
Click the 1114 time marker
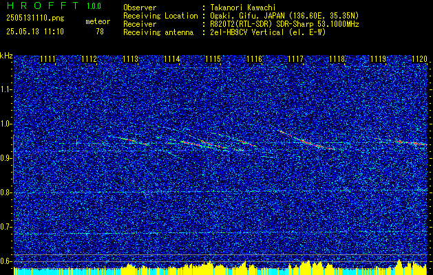172,59
